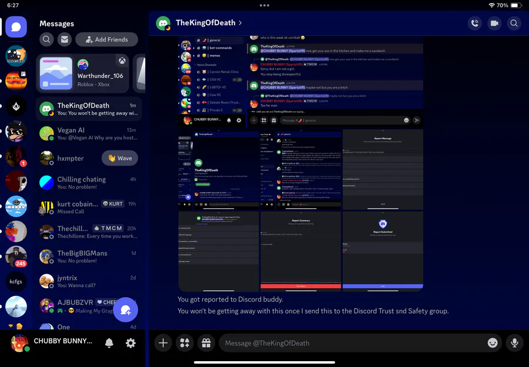
Task: Open Thechillone conversation
Action: 89,232
